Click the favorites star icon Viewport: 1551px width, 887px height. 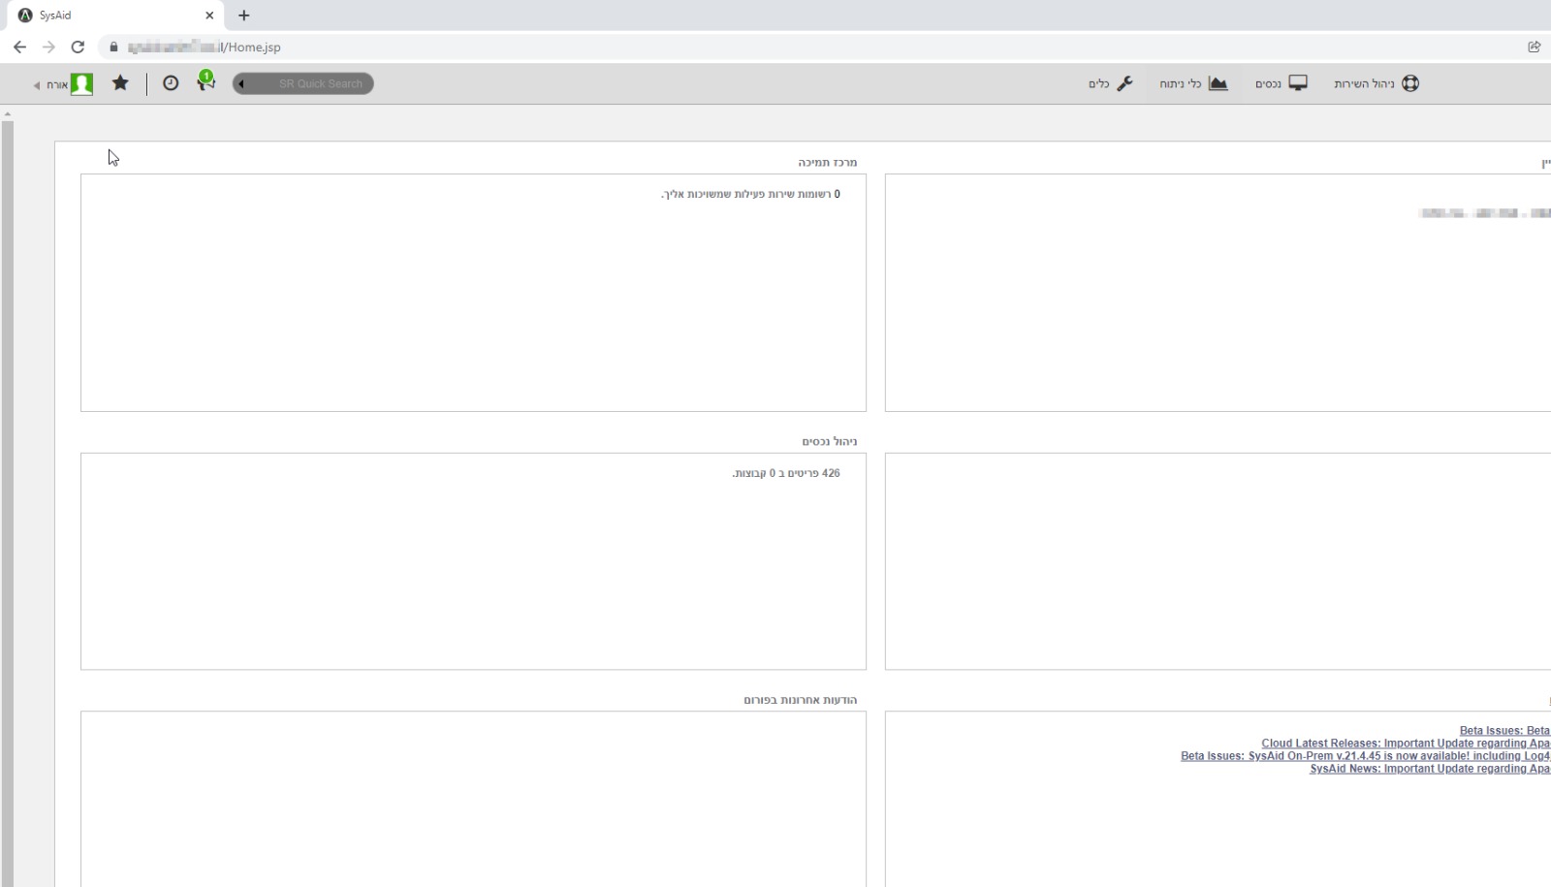(120, 83)
